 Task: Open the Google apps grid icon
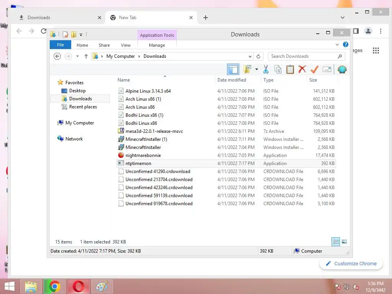tap(376, 51)
